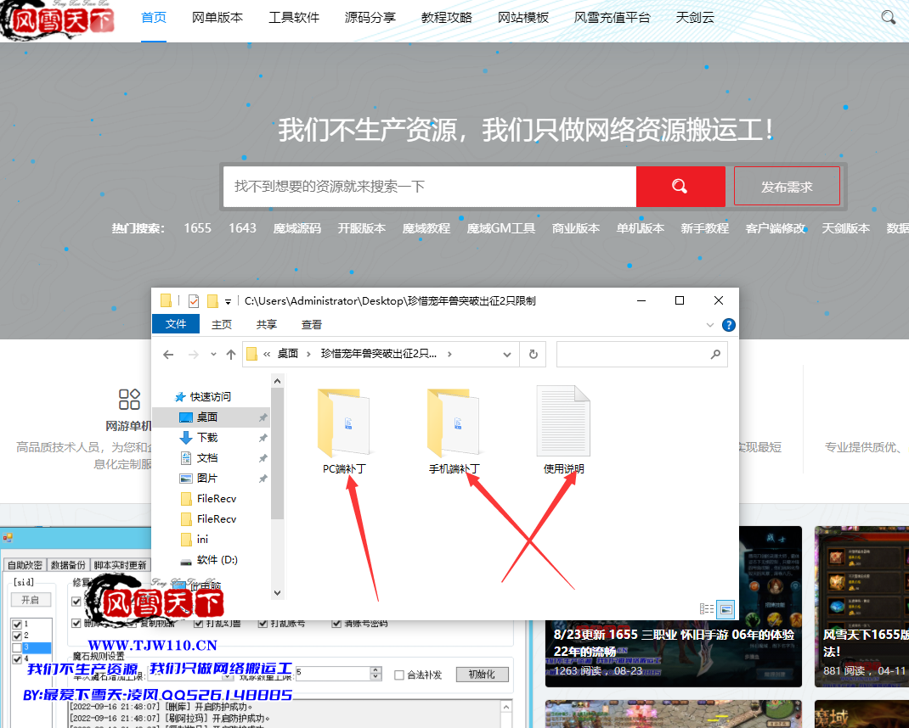Image resolution: width=909 pixels, height=728 pixels.
Task: Click the Explorer help question mark icon
Action: click(729, 325)
